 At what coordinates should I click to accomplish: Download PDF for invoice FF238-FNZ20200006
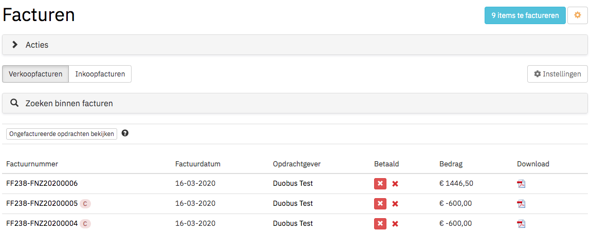pyautogui.click(x=521, y=184)
